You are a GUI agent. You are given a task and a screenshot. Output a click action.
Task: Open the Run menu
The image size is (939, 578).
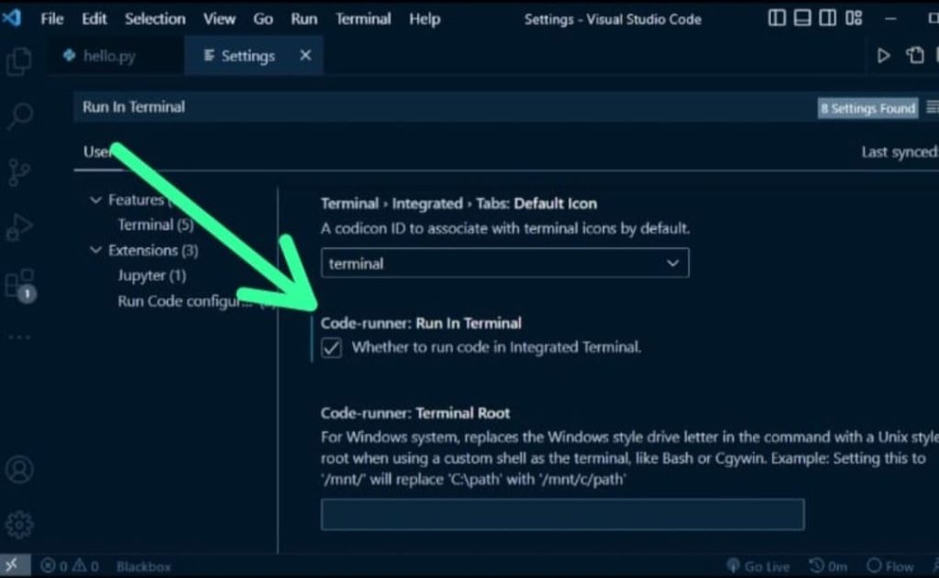tap(304, 19)
